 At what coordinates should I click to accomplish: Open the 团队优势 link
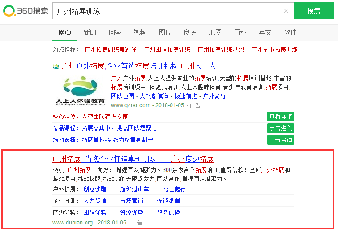coord(95,212)
